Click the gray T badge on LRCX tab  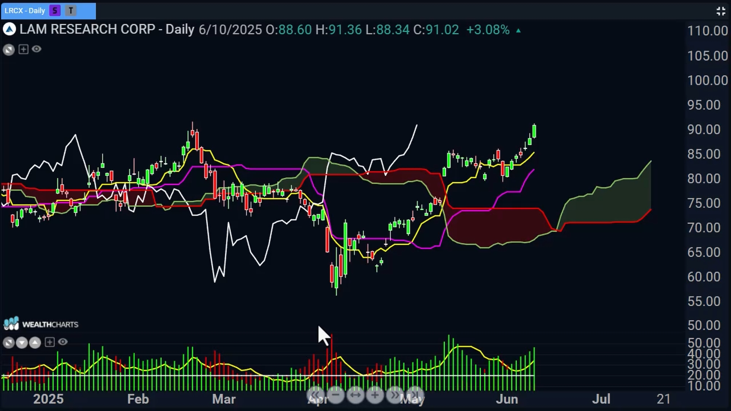click(x=71, y=11)
